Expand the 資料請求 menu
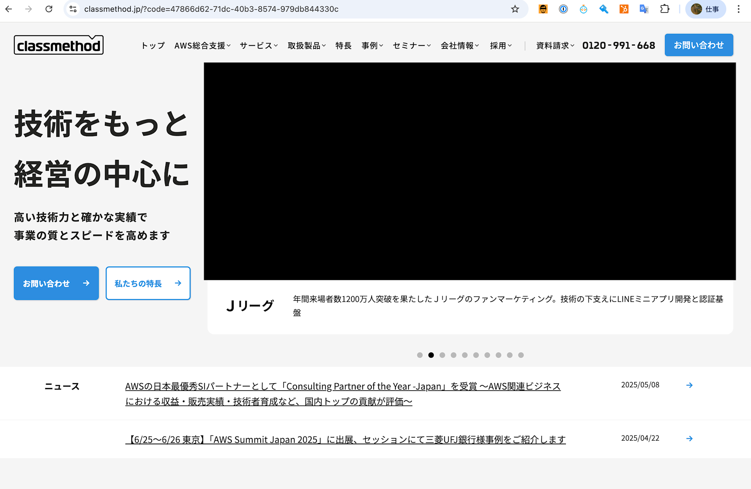The width and height of the screenshot is (751, 489). [555, 45]
